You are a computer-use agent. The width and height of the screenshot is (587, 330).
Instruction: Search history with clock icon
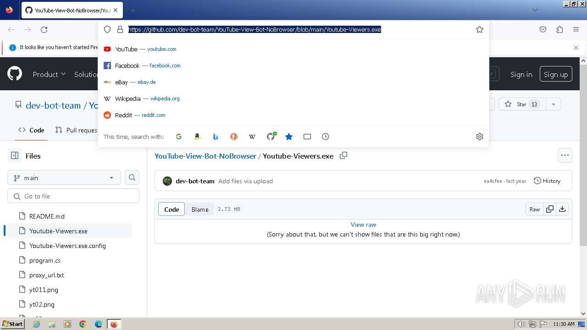click(326, 137)
